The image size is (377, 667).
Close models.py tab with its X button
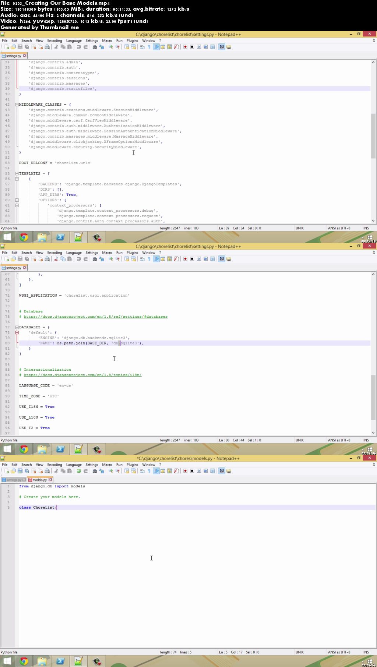tap(50, 480)
